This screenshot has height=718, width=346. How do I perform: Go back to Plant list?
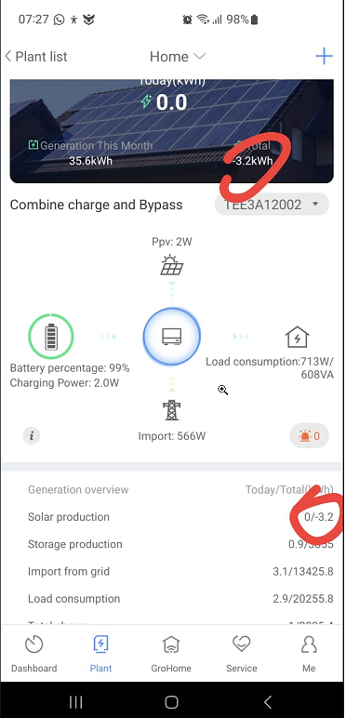click(x=36, y=57)
